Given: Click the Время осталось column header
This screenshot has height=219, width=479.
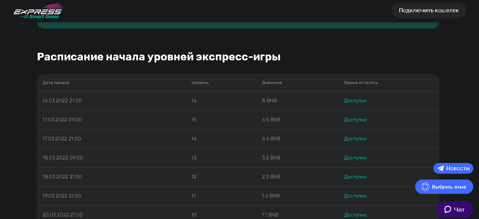Looking at the screenshot, I should pos(361,83).
